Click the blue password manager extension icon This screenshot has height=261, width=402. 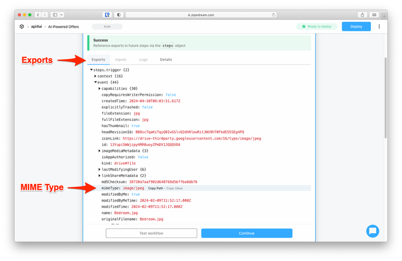(x=107, y=15)
